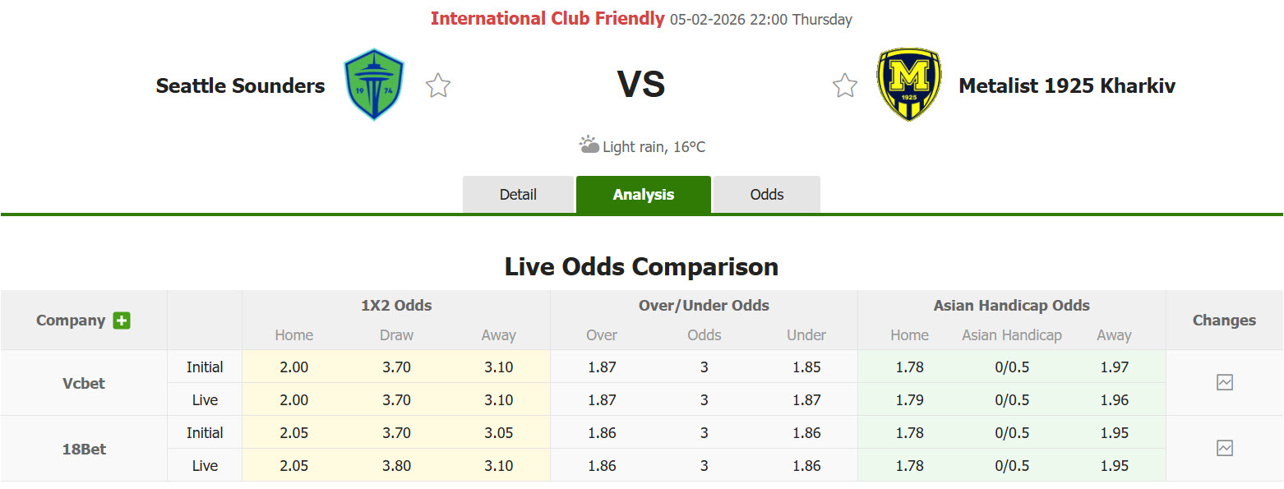Click the 18Bet company name
This screenshot has height=489, width=1284.
(84, 449)
